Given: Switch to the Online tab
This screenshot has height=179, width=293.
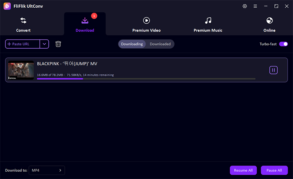Looking at the screenshot, I should (269, 25).
